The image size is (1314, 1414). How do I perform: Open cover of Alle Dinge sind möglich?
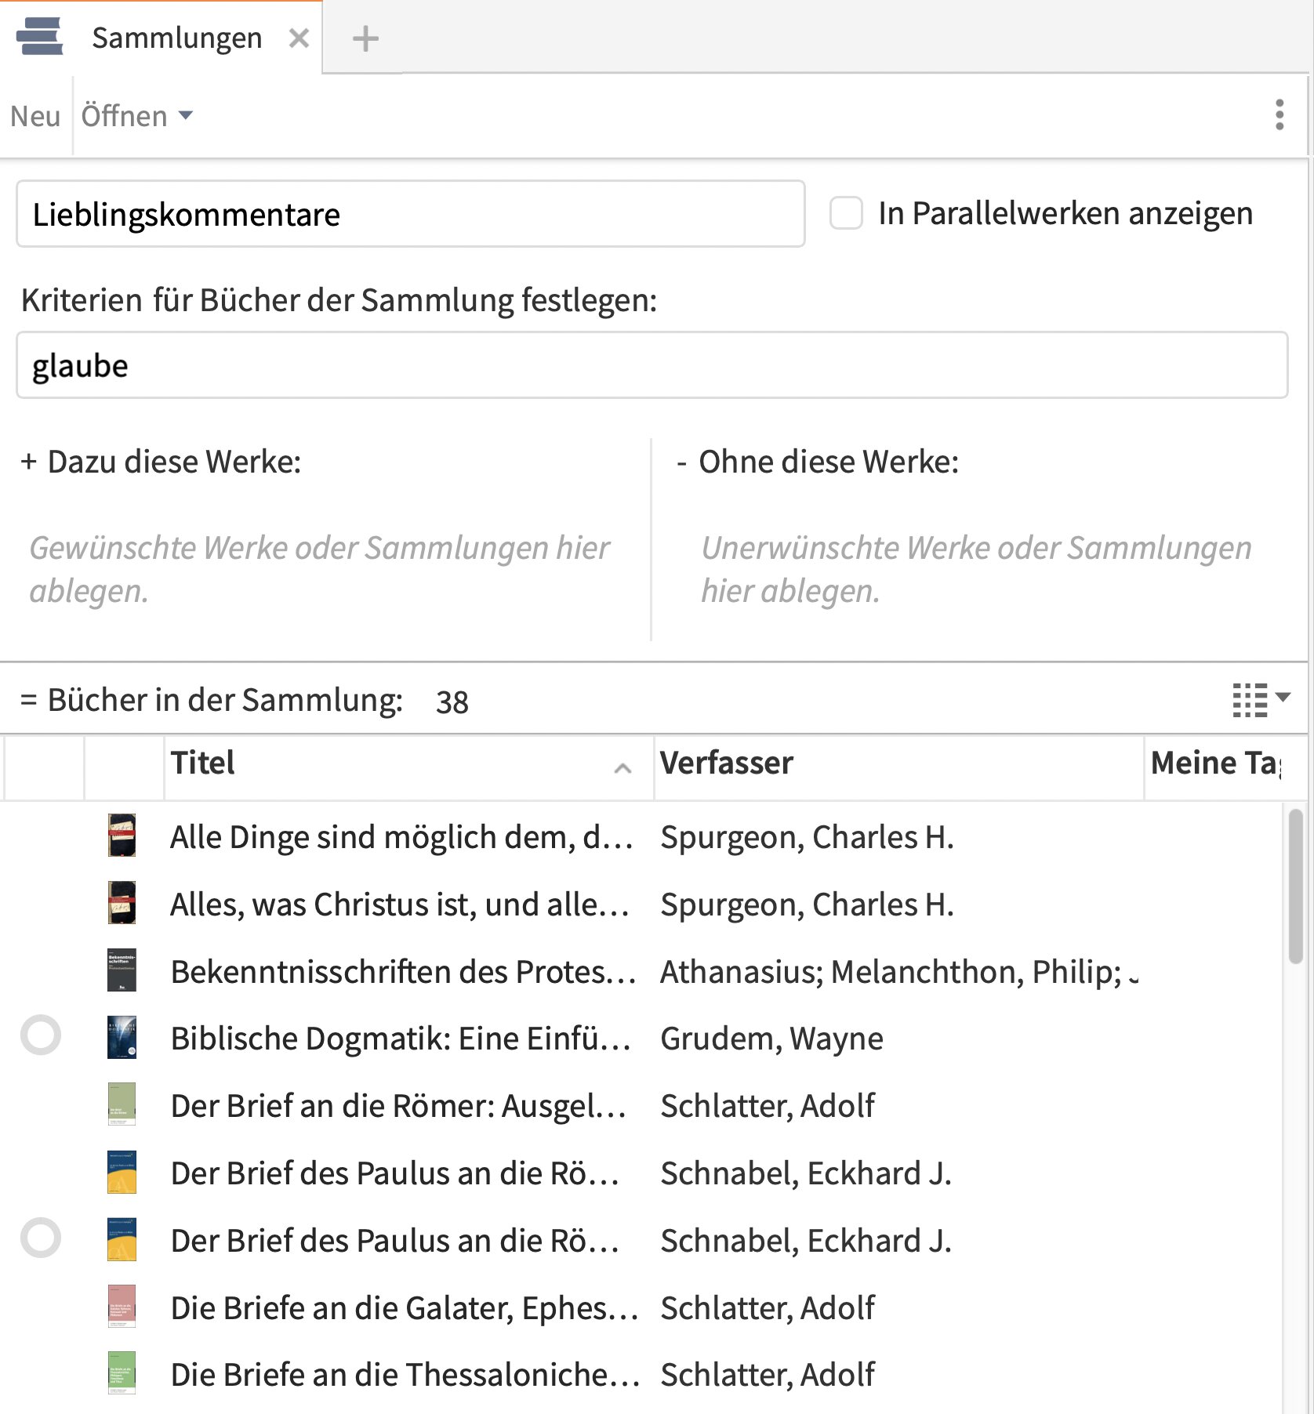[122, 836]
